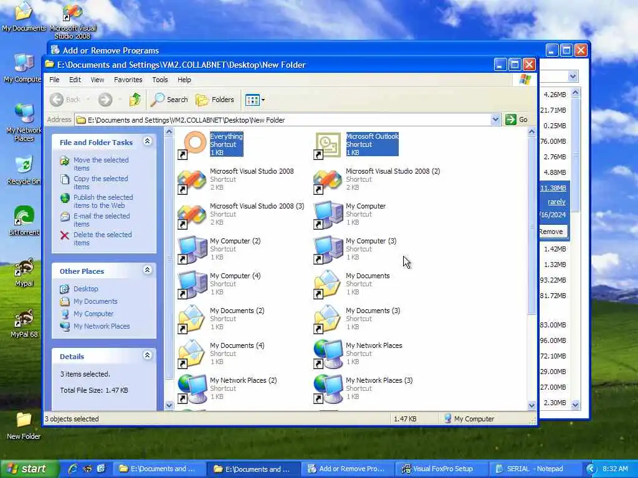Select the Microsoft Outlook shortcut icon
The height and width of the screenshot is (478, 638).
pyautogui.click(x=328, y=145)
